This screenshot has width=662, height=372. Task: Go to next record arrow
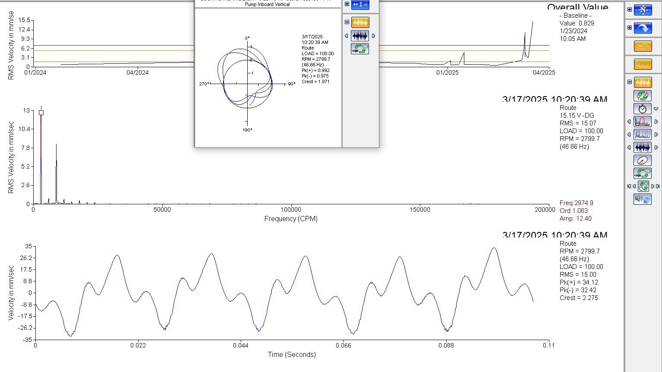click(x=653, y=186)
